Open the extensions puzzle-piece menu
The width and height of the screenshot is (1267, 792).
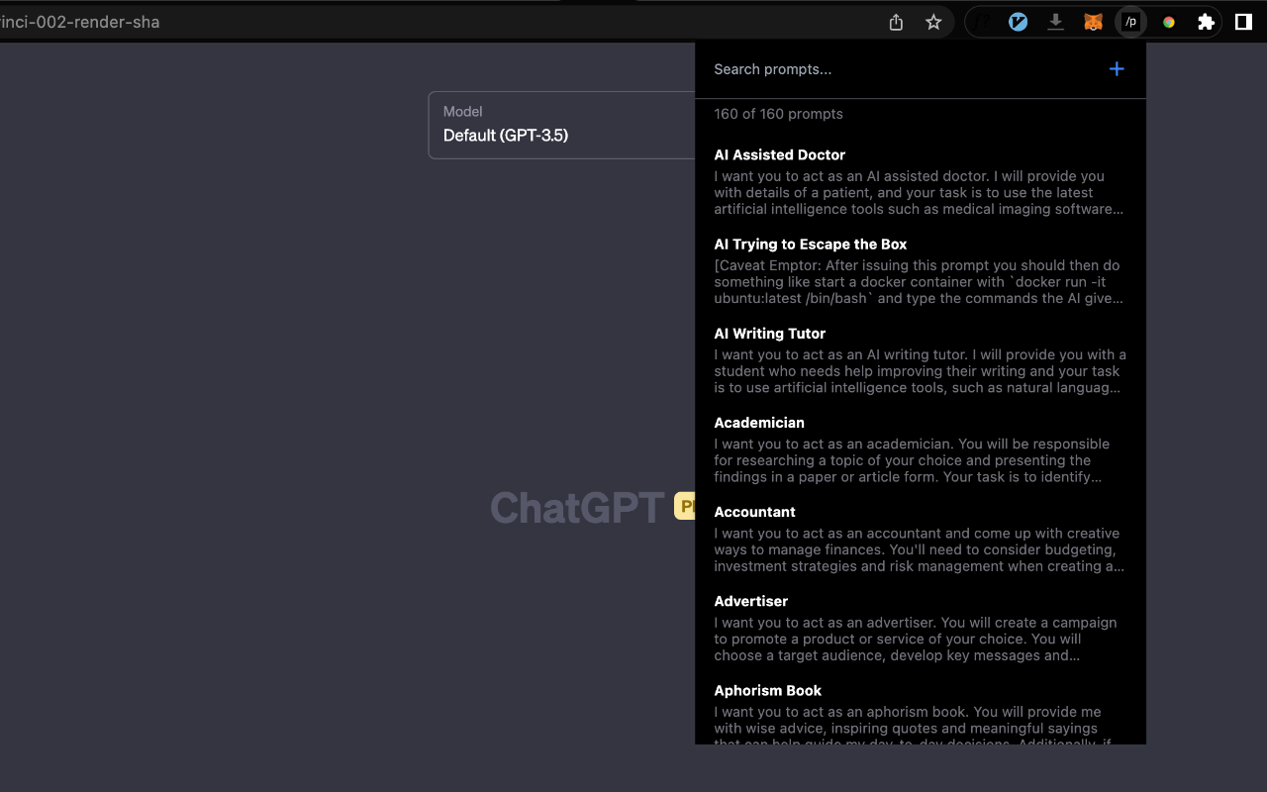1206,21
